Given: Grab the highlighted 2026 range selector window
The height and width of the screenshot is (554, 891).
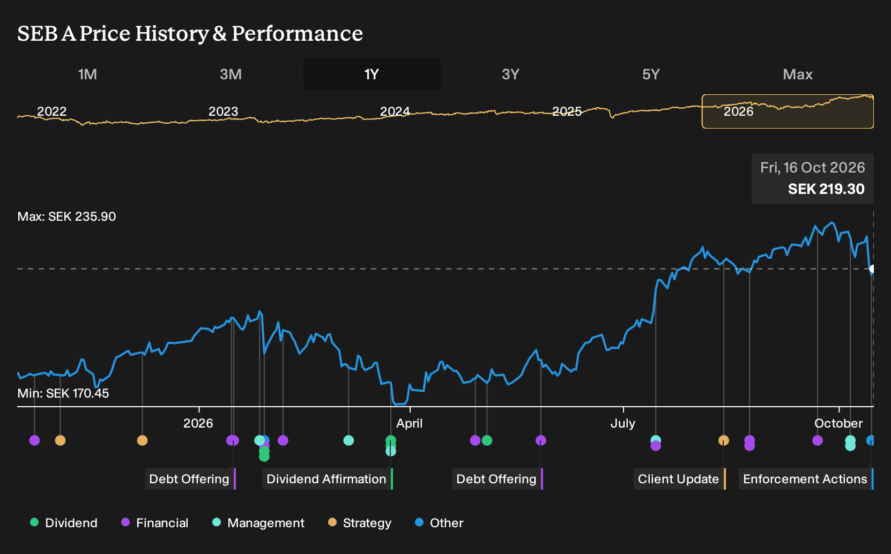Looking at the screenshot, I should [788, 111].
